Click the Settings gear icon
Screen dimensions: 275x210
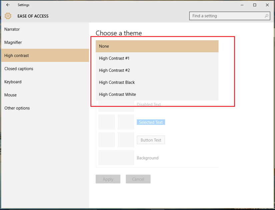[x=7, y=16]
